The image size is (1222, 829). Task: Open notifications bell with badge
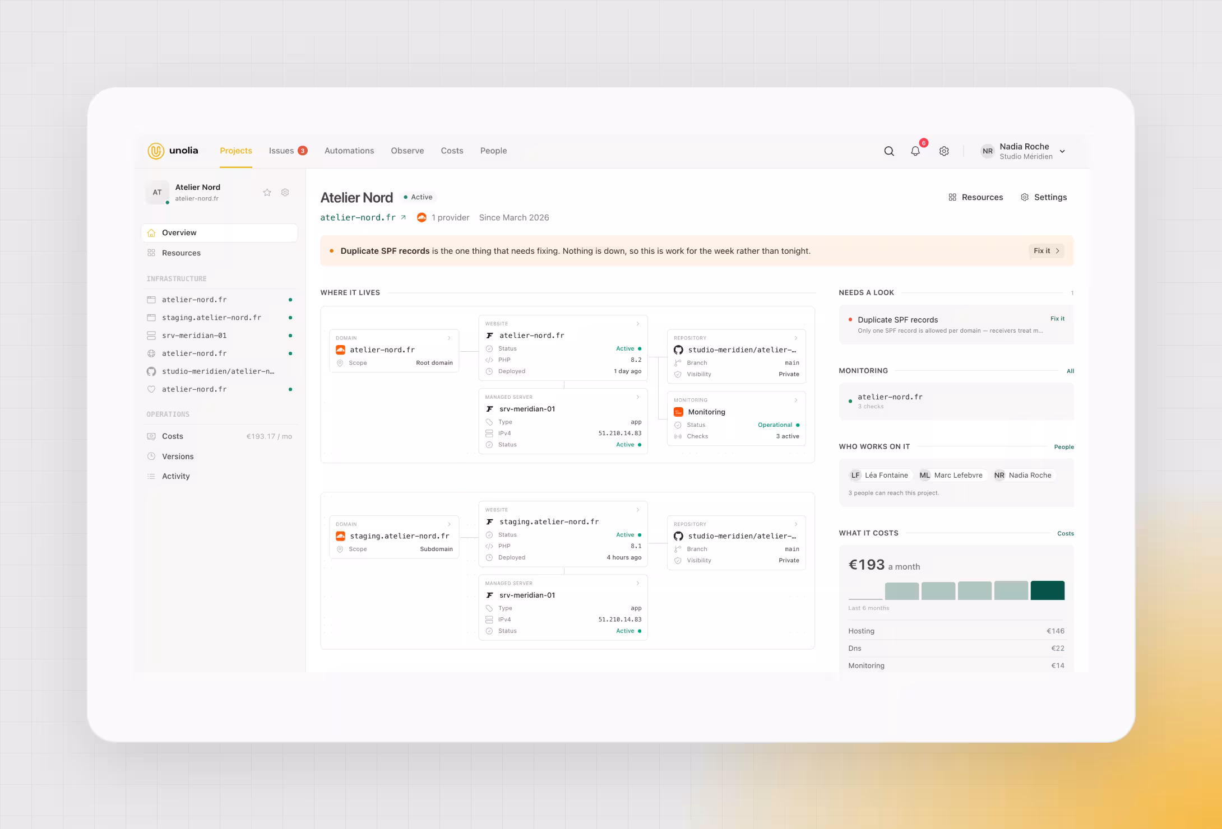tap(916, 150)
